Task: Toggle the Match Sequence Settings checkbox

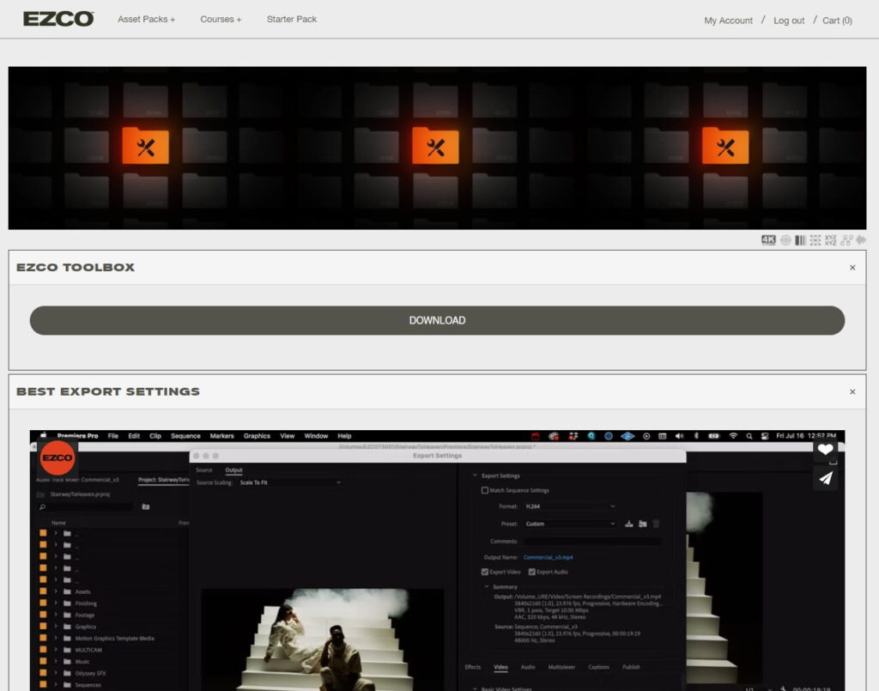Action: (485, 490)
